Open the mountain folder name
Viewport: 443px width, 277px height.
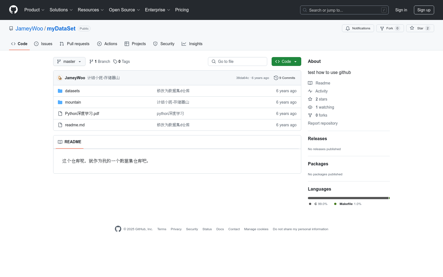coord(73,102)
